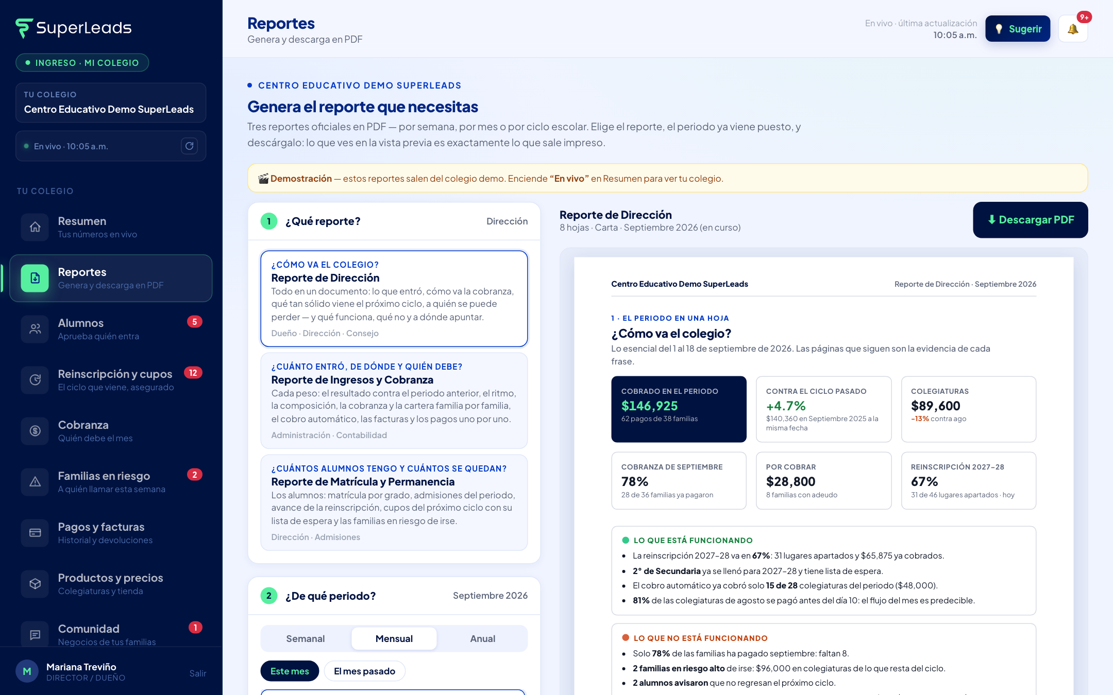Click the Tu Colegio school name box
Viewport: 1113px width, 695px height.
pyautogui.click(x=111, y=102)
